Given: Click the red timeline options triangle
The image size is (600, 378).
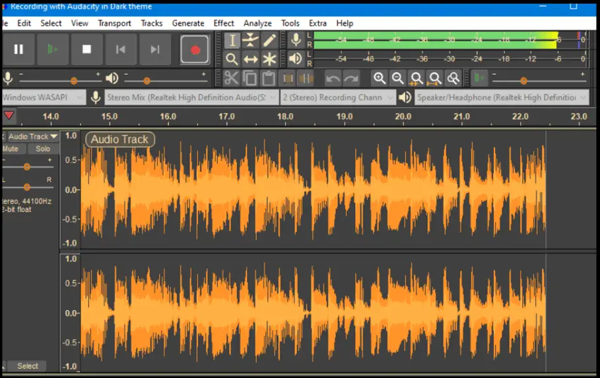Looking at the screenshot, I should point(9,115).
